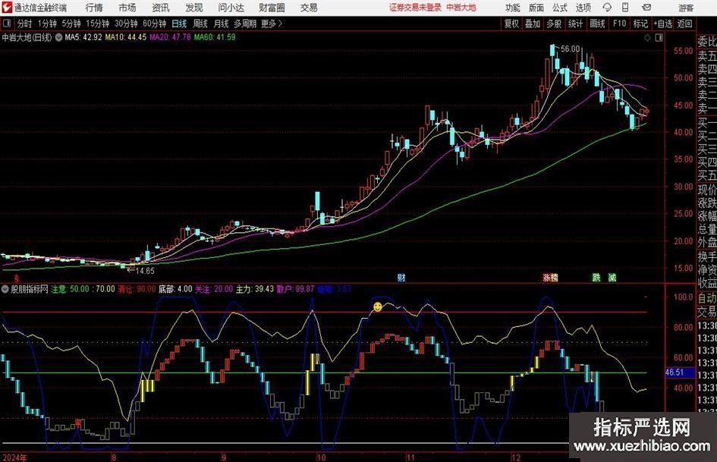Click the 通达信 red logo icon
Image resolution: width=717 pixels, height=462 pixels.
click(x=7, y=7)
